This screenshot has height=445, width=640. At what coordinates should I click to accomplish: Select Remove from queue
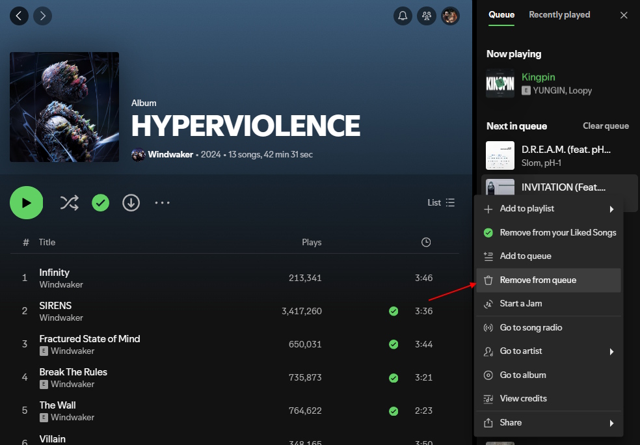pos(549,280)
